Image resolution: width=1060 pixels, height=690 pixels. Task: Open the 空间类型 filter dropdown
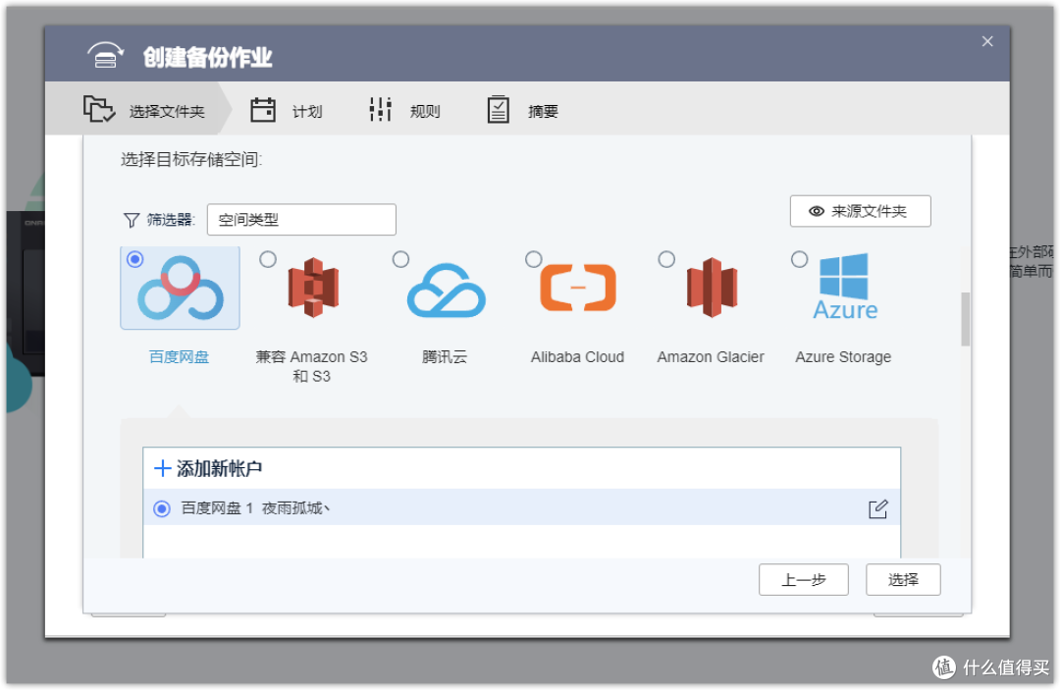[301, 220]
